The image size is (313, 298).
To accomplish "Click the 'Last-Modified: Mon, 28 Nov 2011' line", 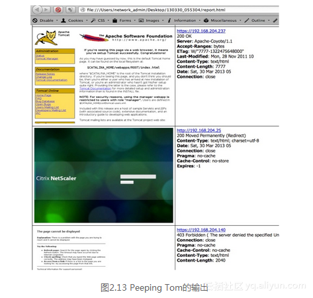I will [215, 56].
